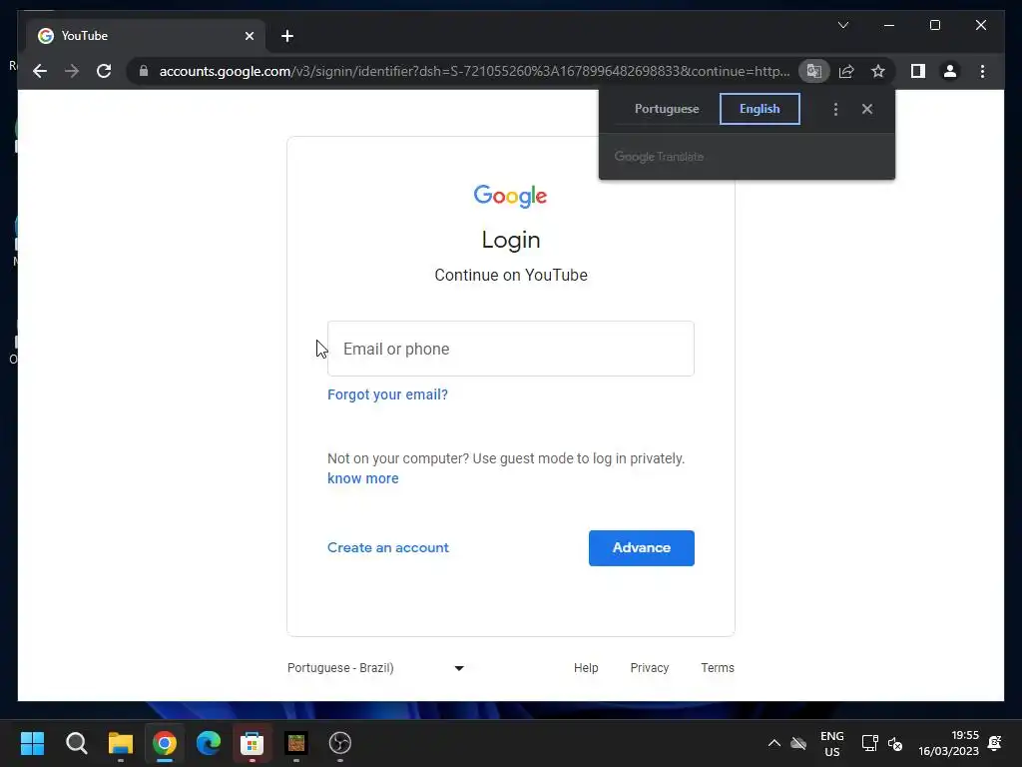Open the Privacy link
Viewport: 1022px width, 767px height.
tap(649, 668)
